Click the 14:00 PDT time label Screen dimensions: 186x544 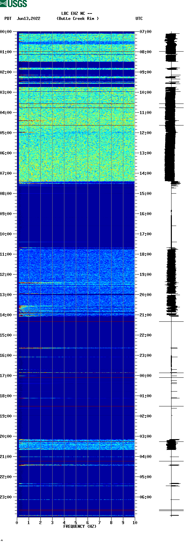coord(6,315)
